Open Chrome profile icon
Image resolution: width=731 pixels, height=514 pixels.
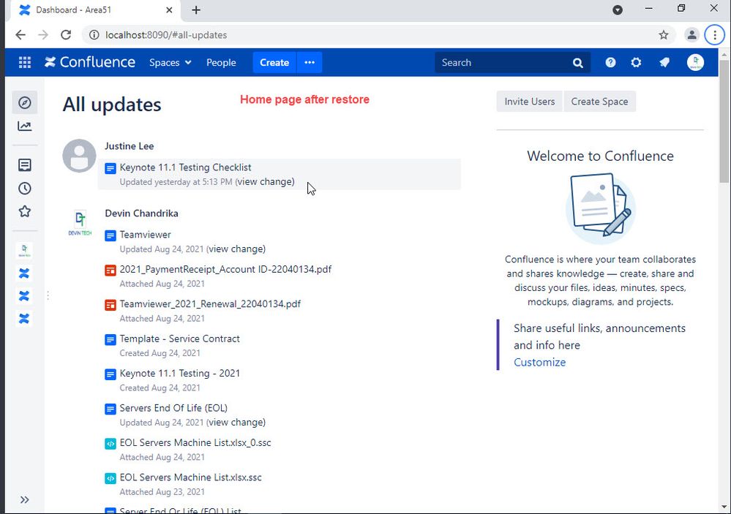[x=691, y=35]
